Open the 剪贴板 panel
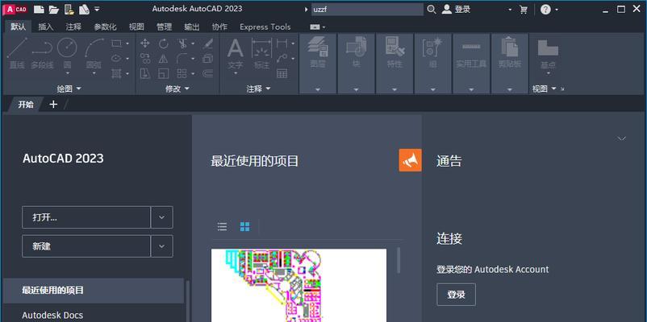 [510, 64]
